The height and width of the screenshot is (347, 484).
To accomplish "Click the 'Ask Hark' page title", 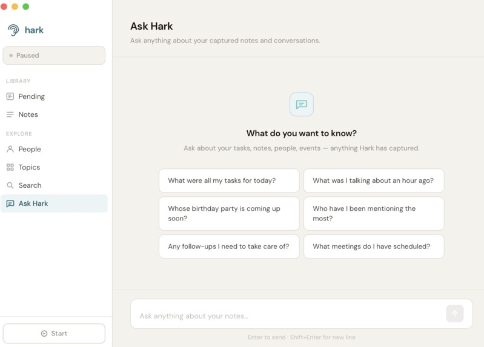I will click(x=151, y=26).
